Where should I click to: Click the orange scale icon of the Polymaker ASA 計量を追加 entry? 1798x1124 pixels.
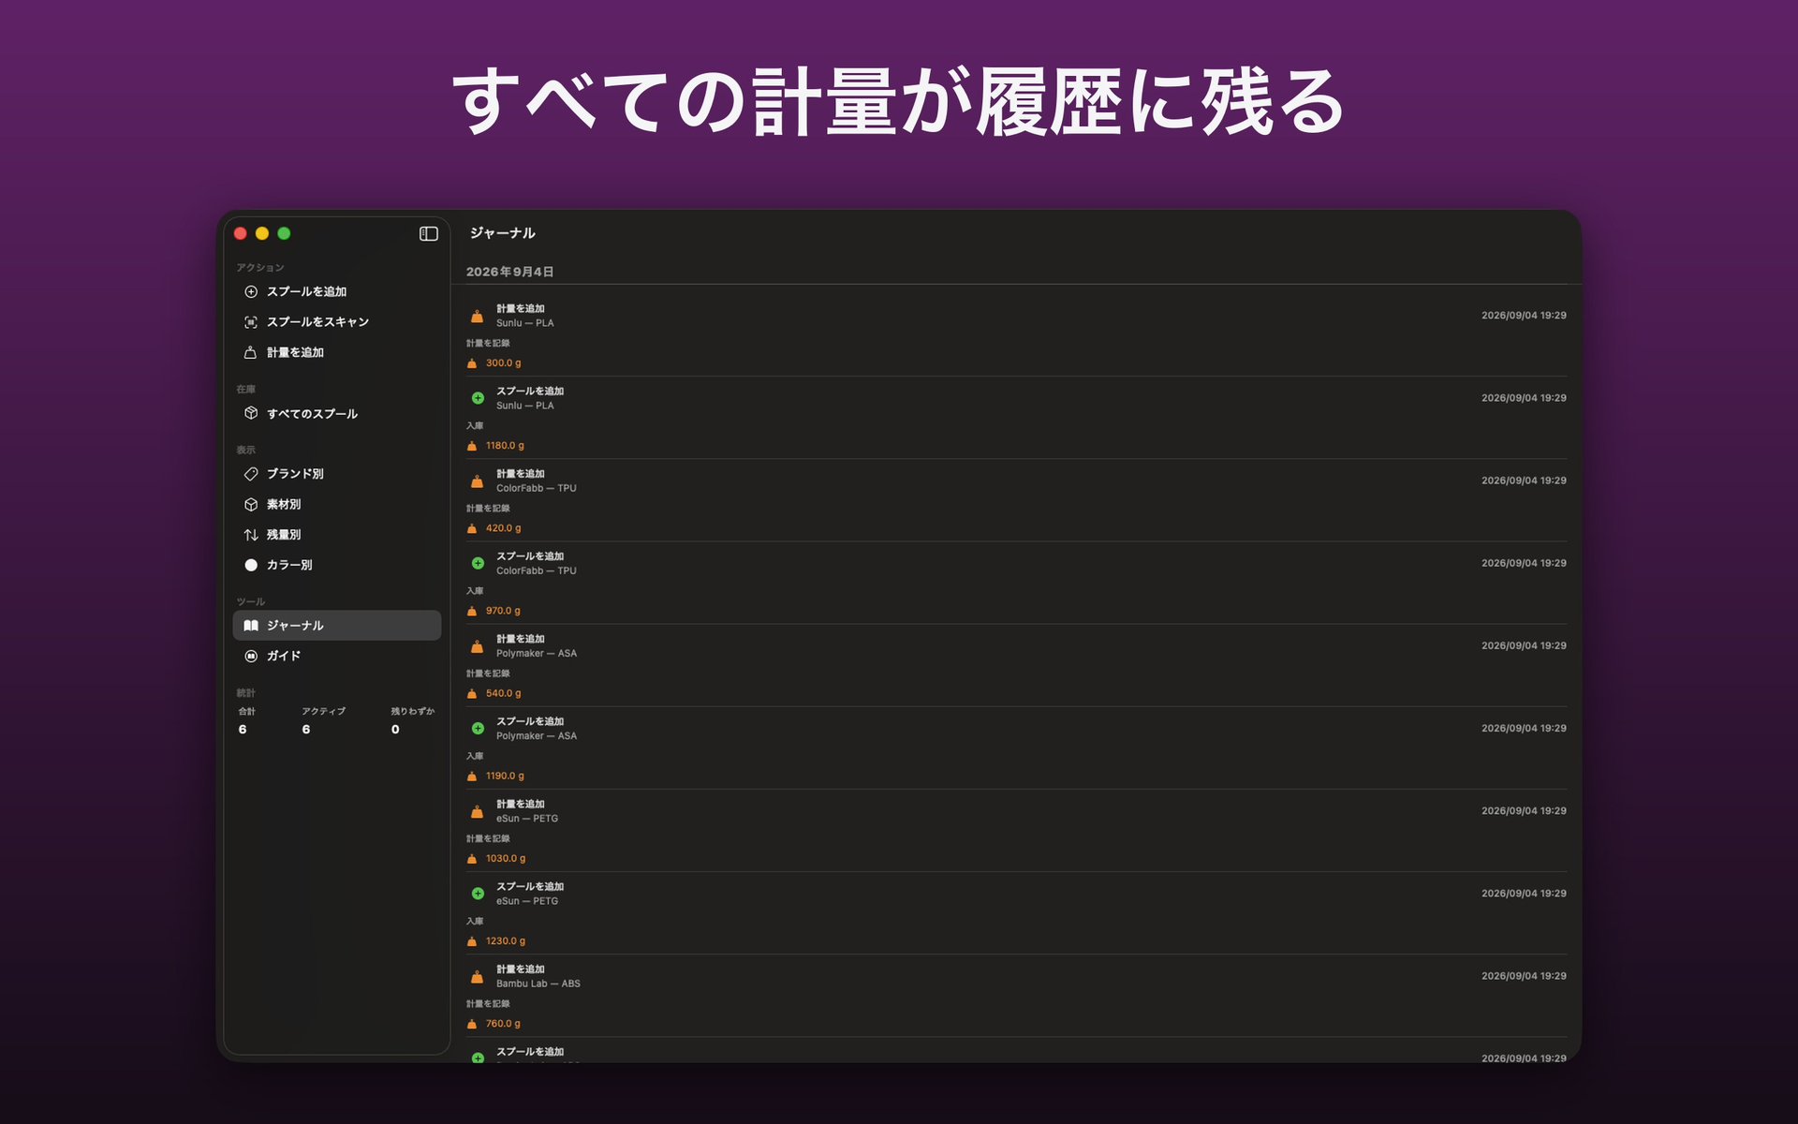click(x=477, y=646)
